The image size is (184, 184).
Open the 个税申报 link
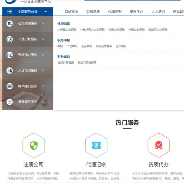(x=72, y=46)
